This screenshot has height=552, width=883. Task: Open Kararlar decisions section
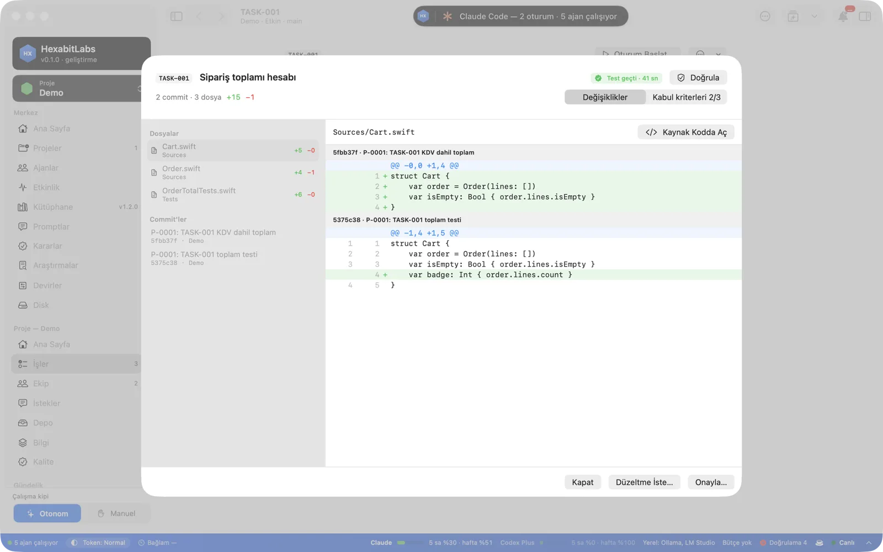(x=76, y=246)
